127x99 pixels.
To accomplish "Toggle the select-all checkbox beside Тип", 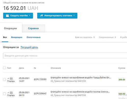I will [x=5, y=68].
